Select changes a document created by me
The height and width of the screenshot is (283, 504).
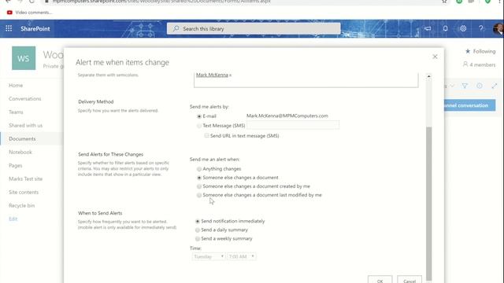[199, 186]
